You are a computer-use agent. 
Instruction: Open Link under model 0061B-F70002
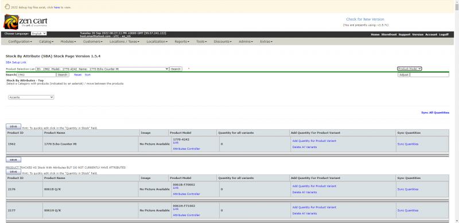point(176,188)
